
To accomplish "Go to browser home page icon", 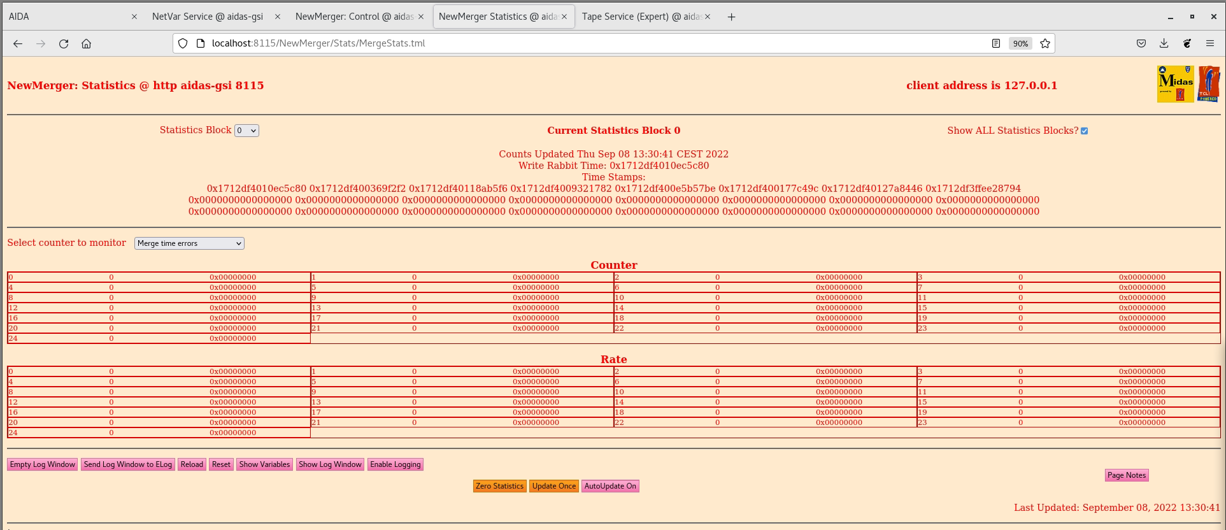I will 86,43.
